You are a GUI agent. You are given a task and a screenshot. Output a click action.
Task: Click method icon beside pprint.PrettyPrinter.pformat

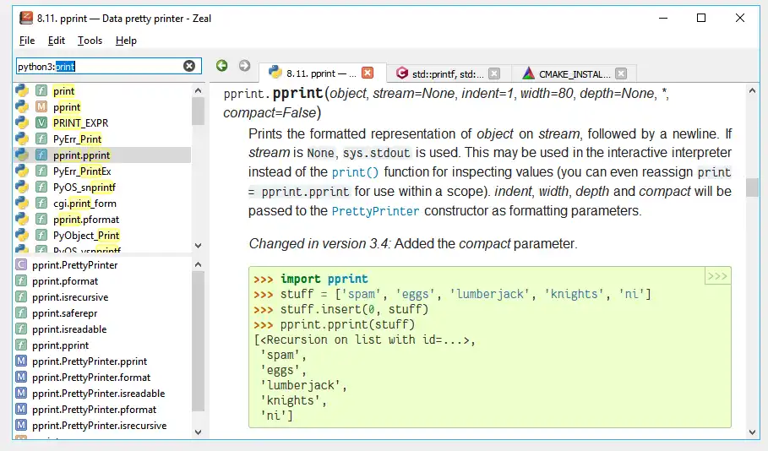pos(21,410)
